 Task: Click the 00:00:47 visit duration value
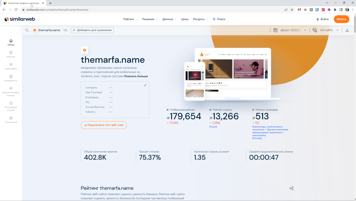pos(264,158)
